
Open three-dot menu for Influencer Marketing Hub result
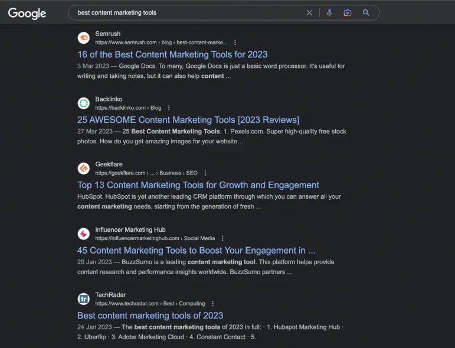coord(222,238)
